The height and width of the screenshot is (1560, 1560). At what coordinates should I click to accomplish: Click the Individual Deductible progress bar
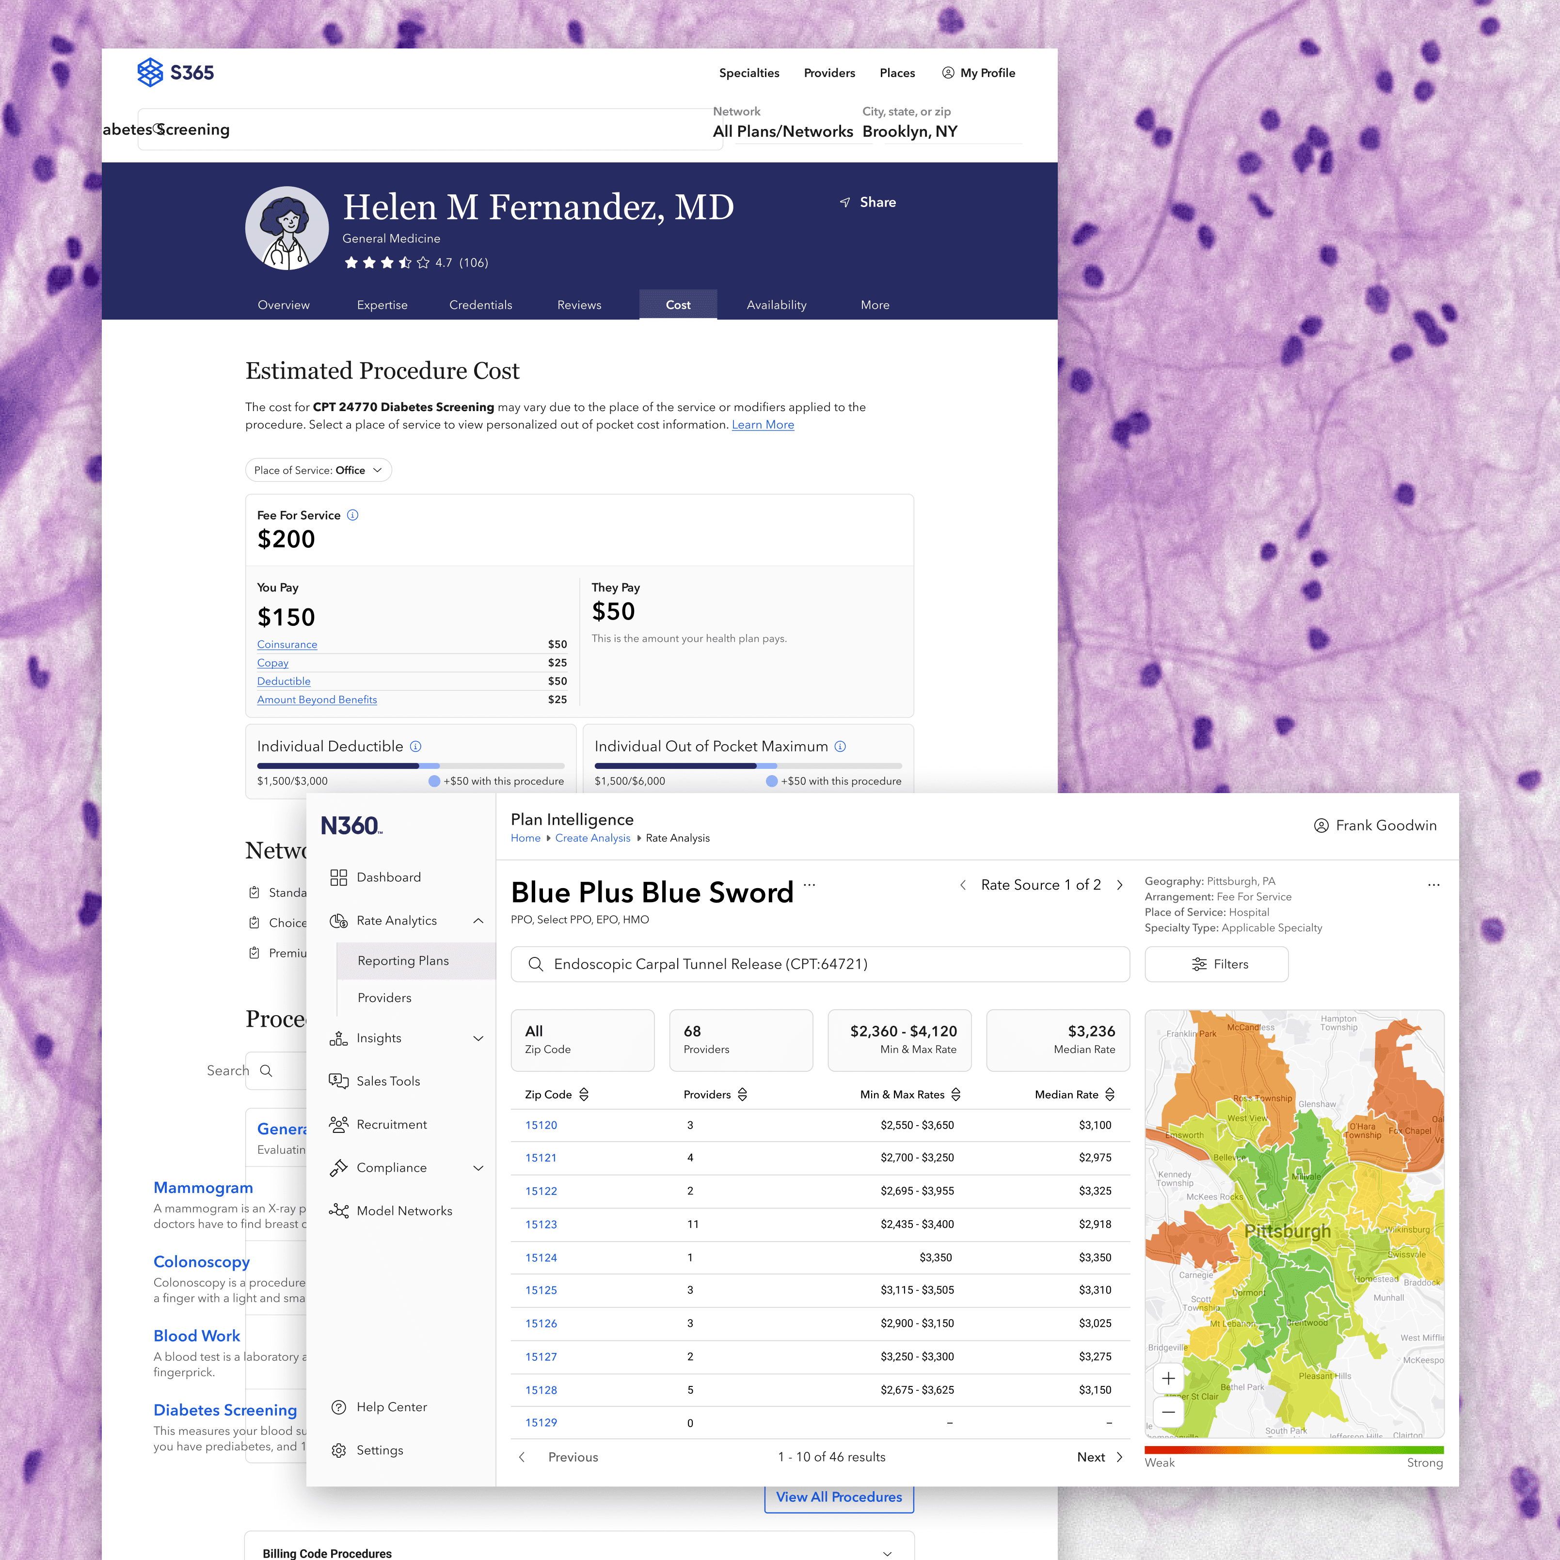pos(410,765)
